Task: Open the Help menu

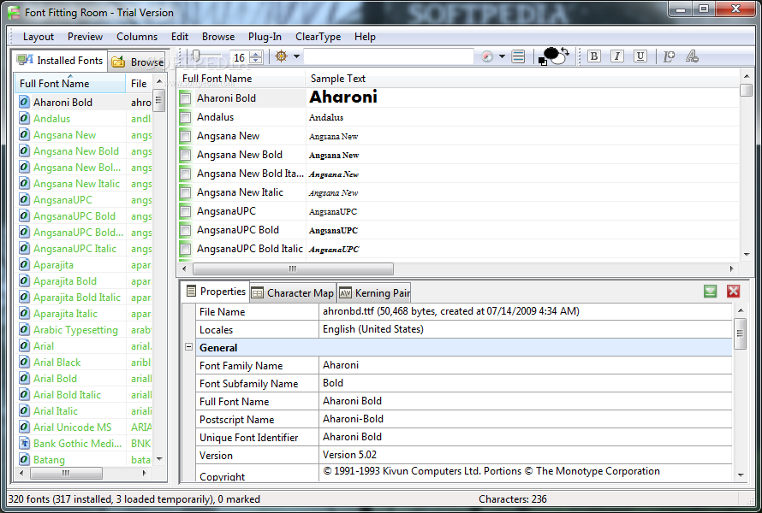Action: click(x=365, y=37)
